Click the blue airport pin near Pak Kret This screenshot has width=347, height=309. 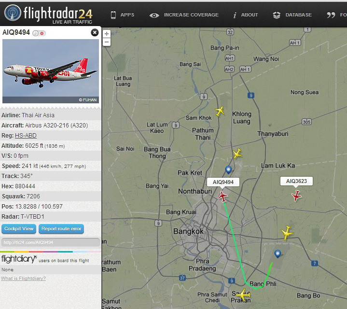(228, 170)
